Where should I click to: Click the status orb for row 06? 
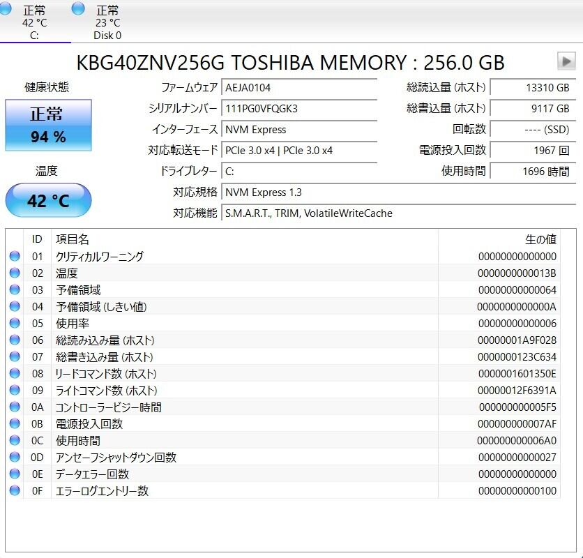tap(15, 340)
